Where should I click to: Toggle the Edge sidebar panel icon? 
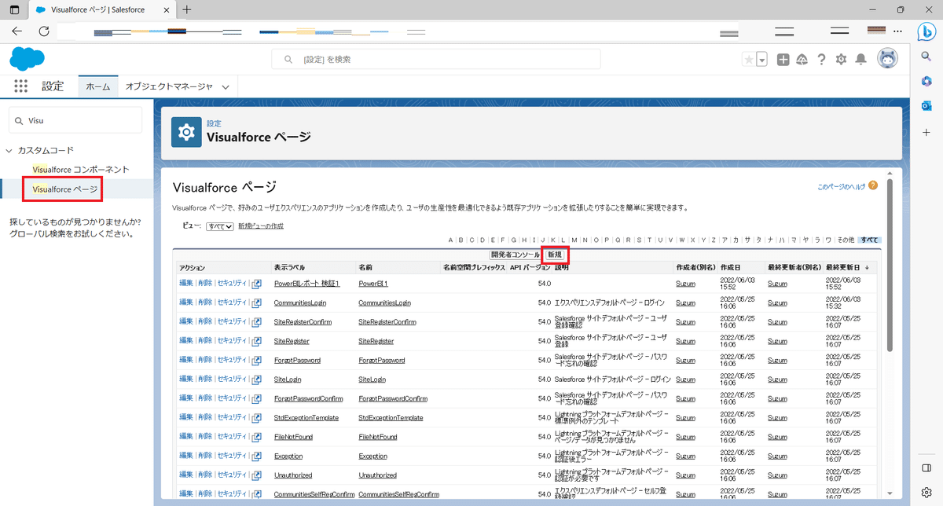(926, 467)
